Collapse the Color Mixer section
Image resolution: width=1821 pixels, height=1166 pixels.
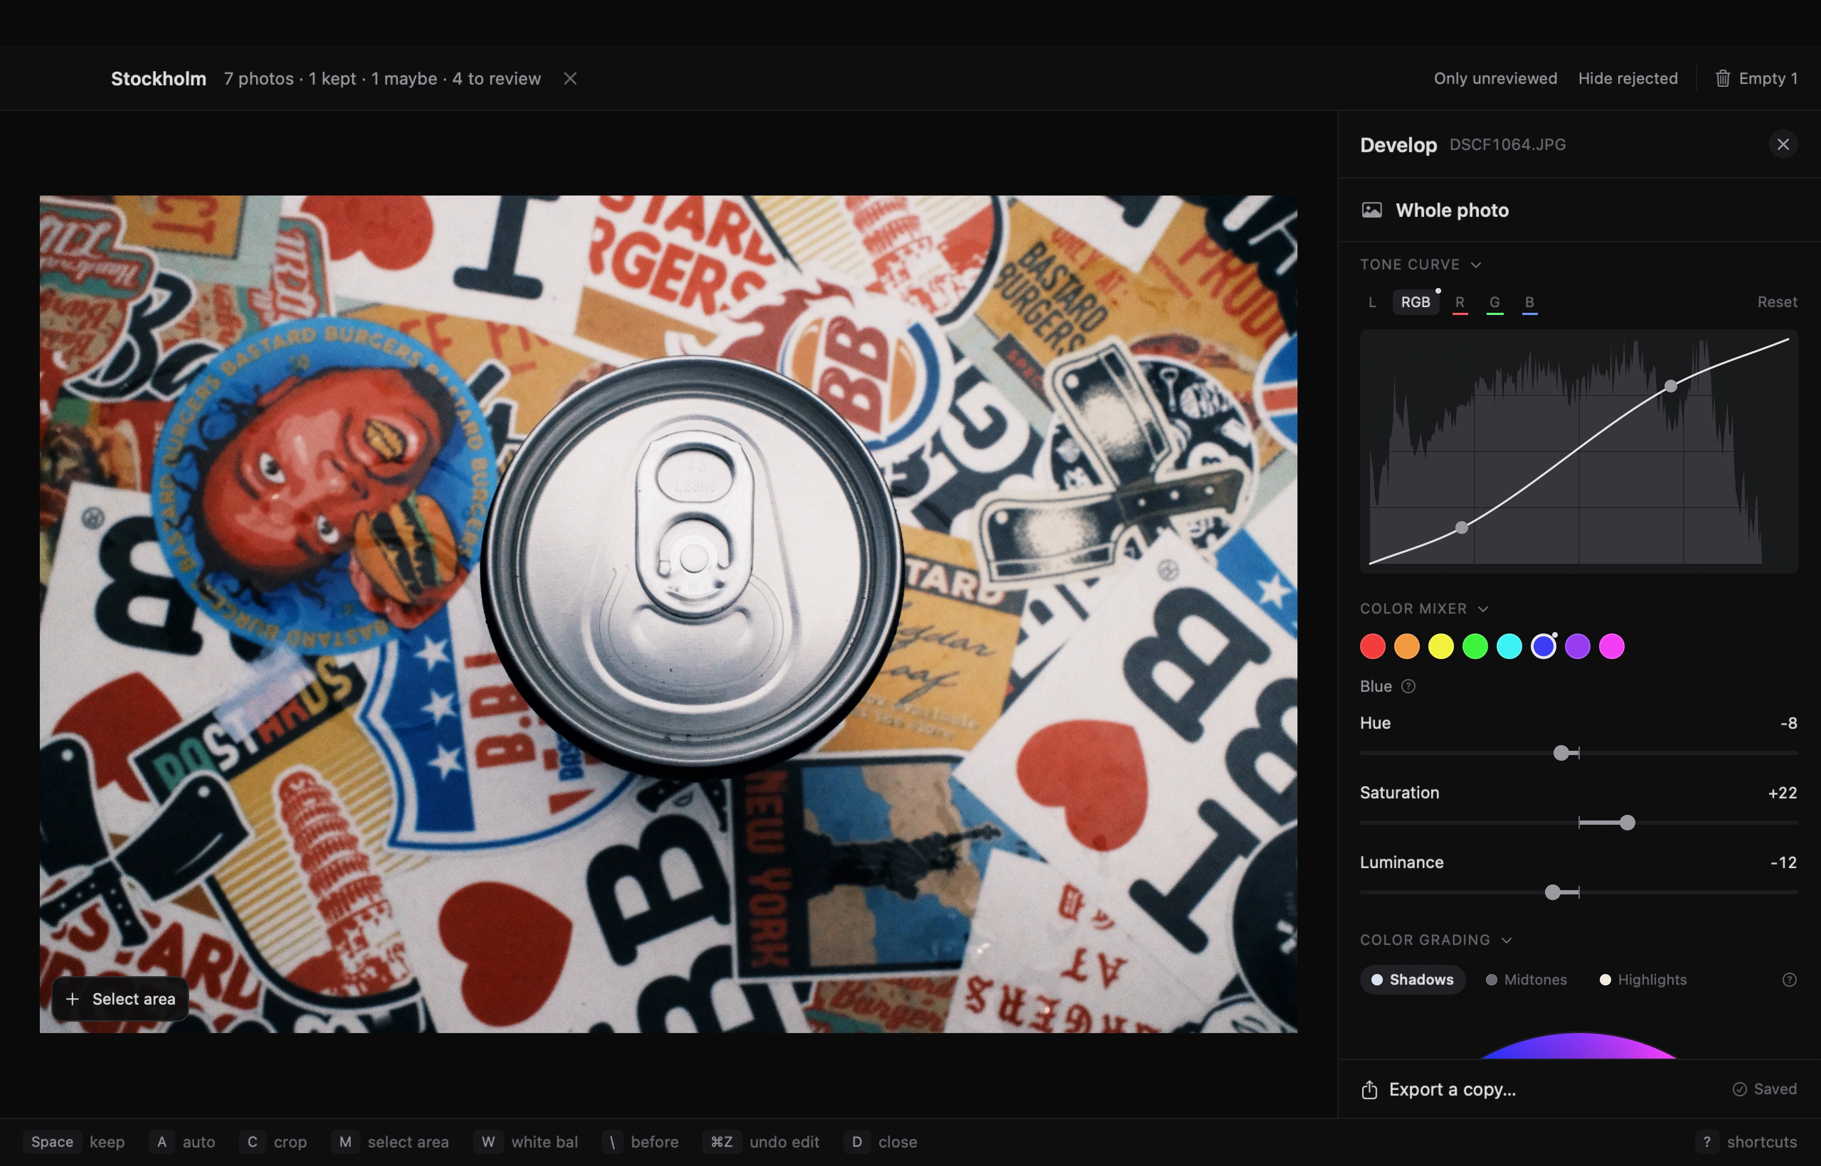pyautogui.click(x=1424, y=609)
